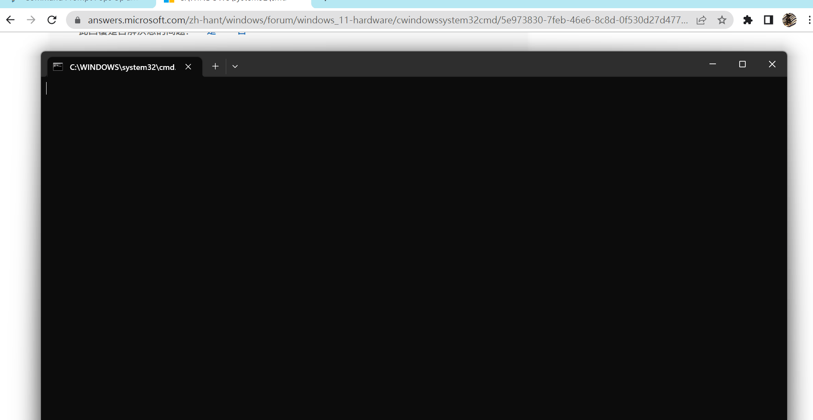This screenshot has width=813, height=420.
Task: Share this page using share icon
Action: coord(701,20)
